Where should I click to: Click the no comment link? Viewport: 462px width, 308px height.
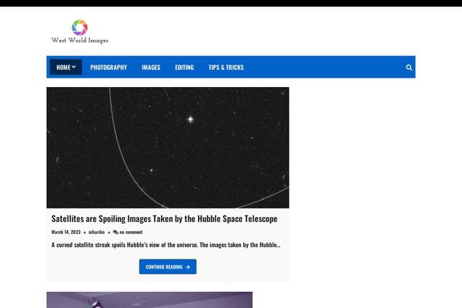click(128, 232)
